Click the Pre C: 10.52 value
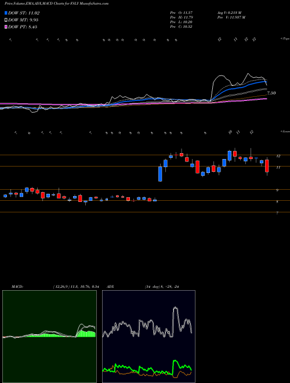This screenshot has height=383, width=290. 181,27
